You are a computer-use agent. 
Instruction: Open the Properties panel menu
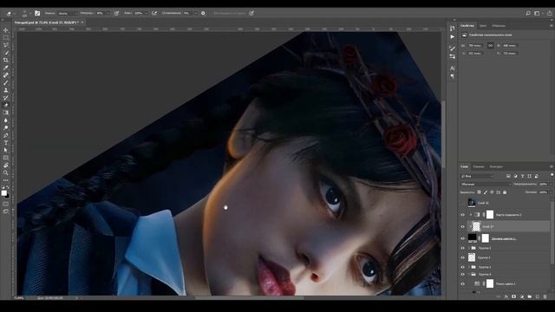(552, 26)
